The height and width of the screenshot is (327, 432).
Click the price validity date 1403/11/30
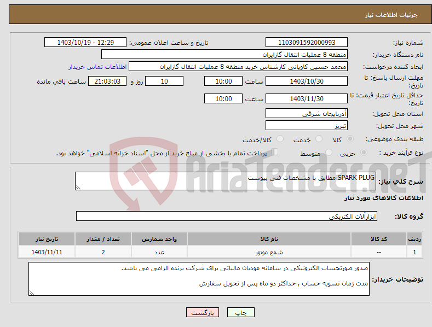307,98
